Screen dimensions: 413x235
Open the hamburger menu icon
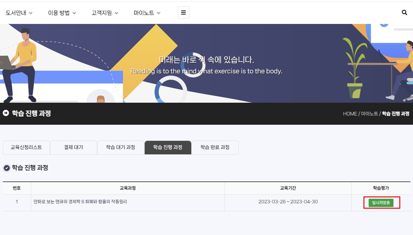tap(183, 13)
